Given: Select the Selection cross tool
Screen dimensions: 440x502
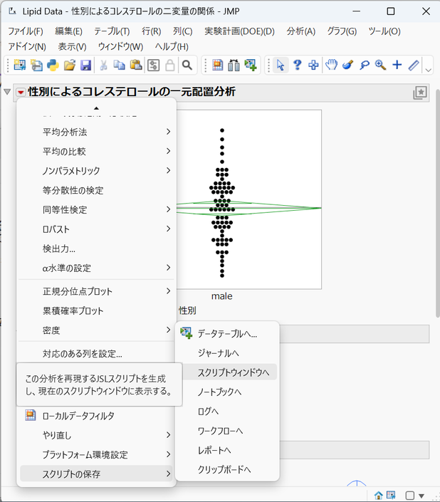Looking at the screenshot, I should pos(313,66).
